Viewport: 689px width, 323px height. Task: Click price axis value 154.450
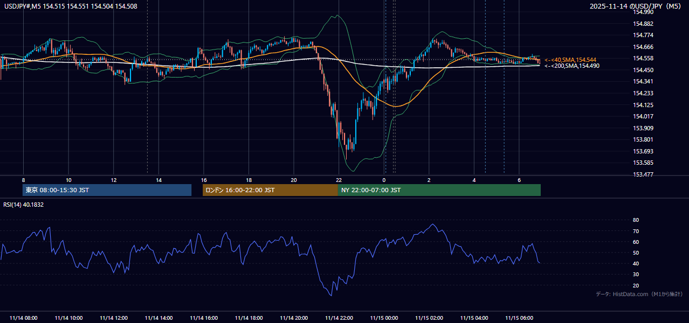(643, 70)
